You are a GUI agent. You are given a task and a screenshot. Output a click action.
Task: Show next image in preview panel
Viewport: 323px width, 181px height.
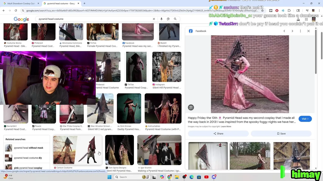pos(292,31)
